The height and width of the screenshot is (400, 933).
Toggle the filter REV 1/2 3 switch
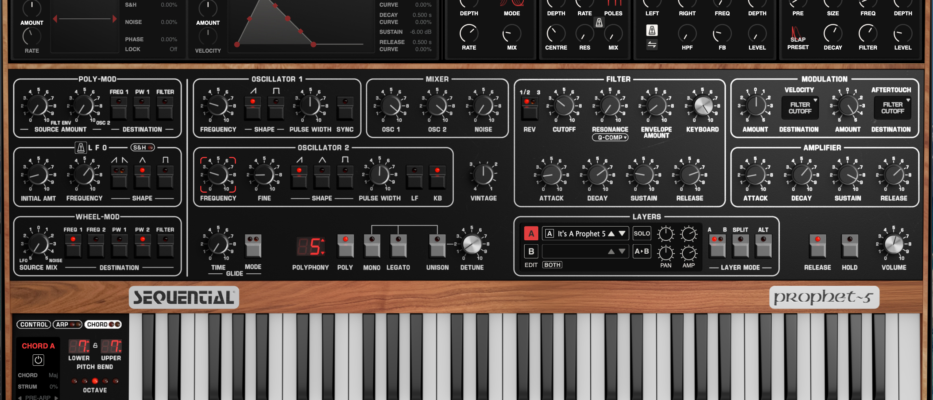529,108
